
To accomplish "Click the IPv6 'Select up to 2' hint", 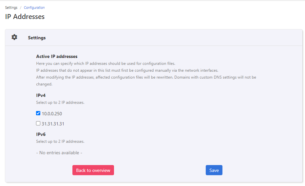I will (60, 141).
